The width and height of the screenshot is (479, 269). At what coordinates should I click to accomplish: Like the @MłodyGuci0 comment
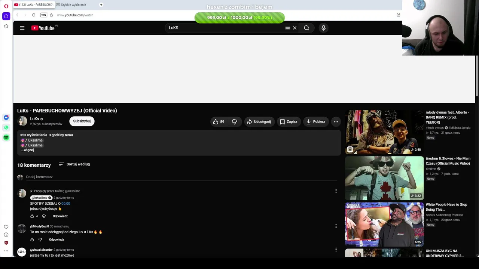[32, 239]
